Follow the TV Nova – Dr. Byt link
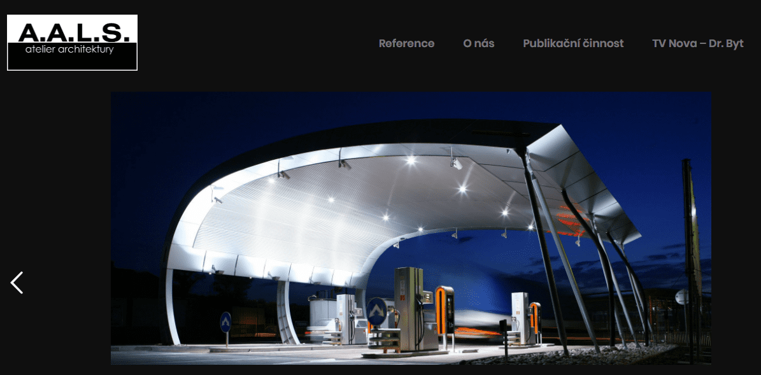761x375 pixels. [x=697, y=43]
